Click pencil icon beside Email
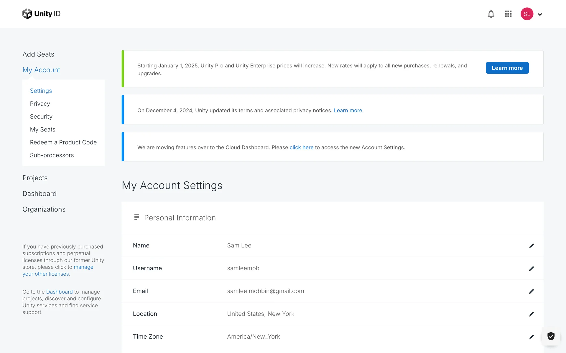 click(x=531, y=291)
